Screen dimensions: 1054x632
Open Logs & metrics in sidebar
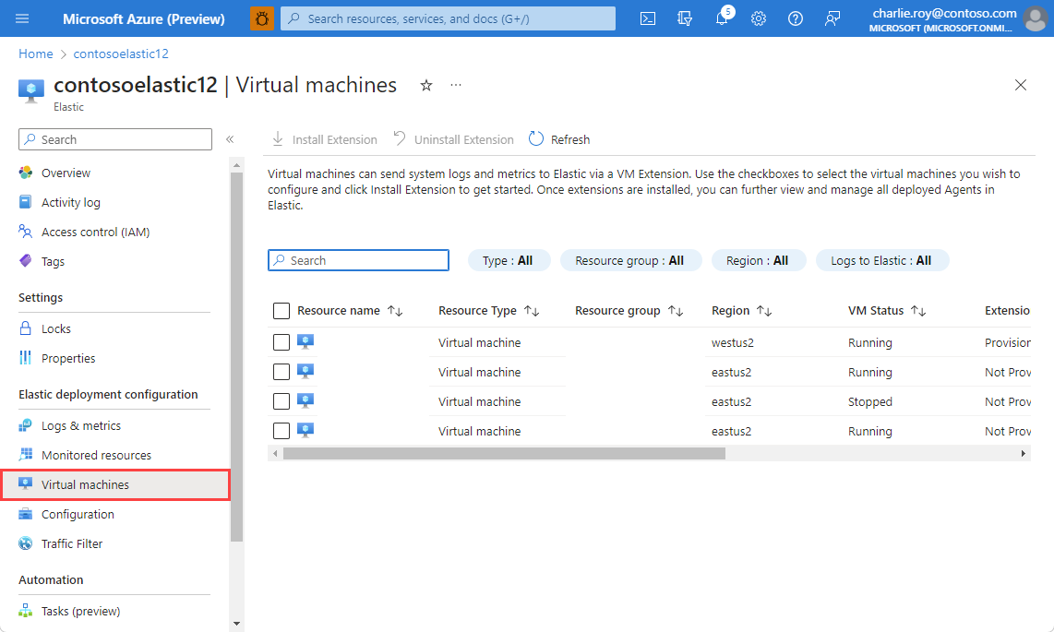click(x=81, y=426)
